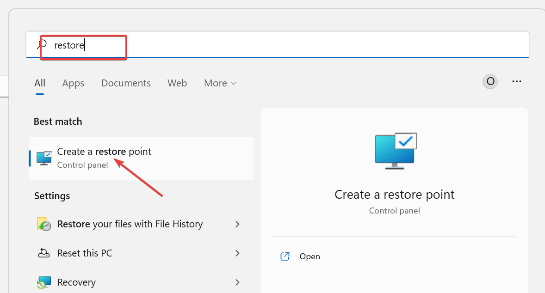The height and width of the screenshot is (293, 545).
Task: Switch to the Documents tab
Action: tap(126, 83)
